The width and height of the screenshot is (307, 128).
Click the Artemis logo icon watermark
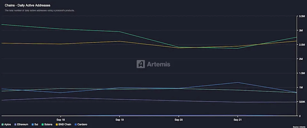coord(140,64)
